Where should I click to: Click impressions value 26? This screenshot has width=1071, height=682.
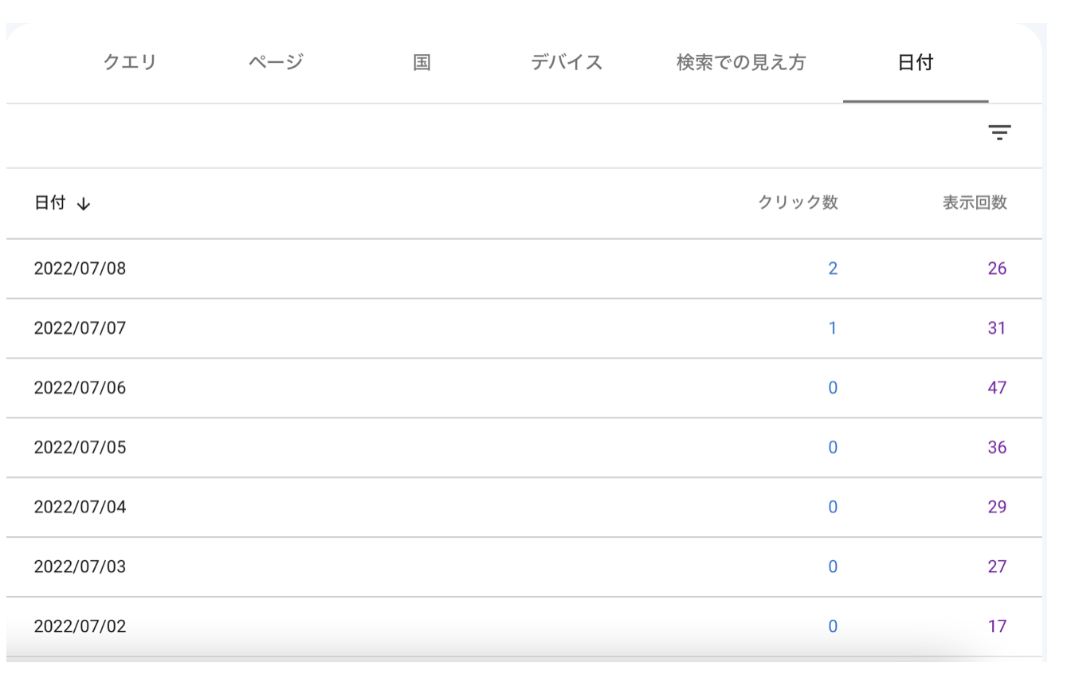pyautogui.click(x=997, y=268)
